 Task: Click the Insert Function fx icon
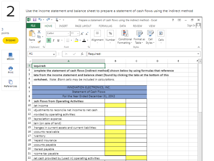82,54
